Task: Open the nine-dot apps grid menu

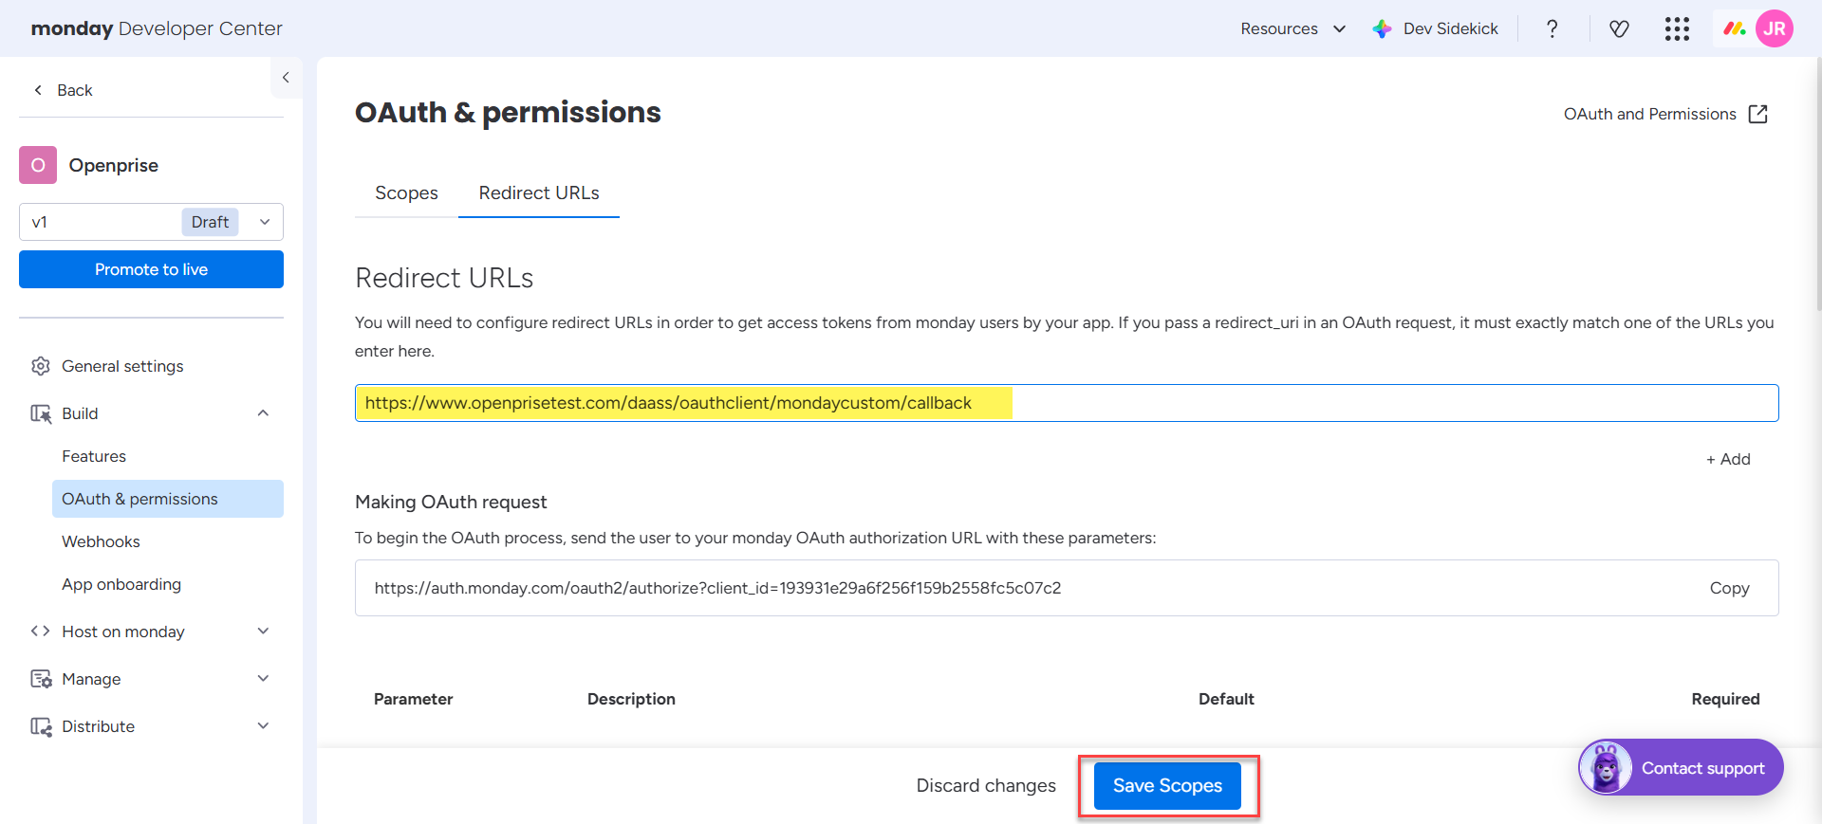Action: coord(1677,28)
